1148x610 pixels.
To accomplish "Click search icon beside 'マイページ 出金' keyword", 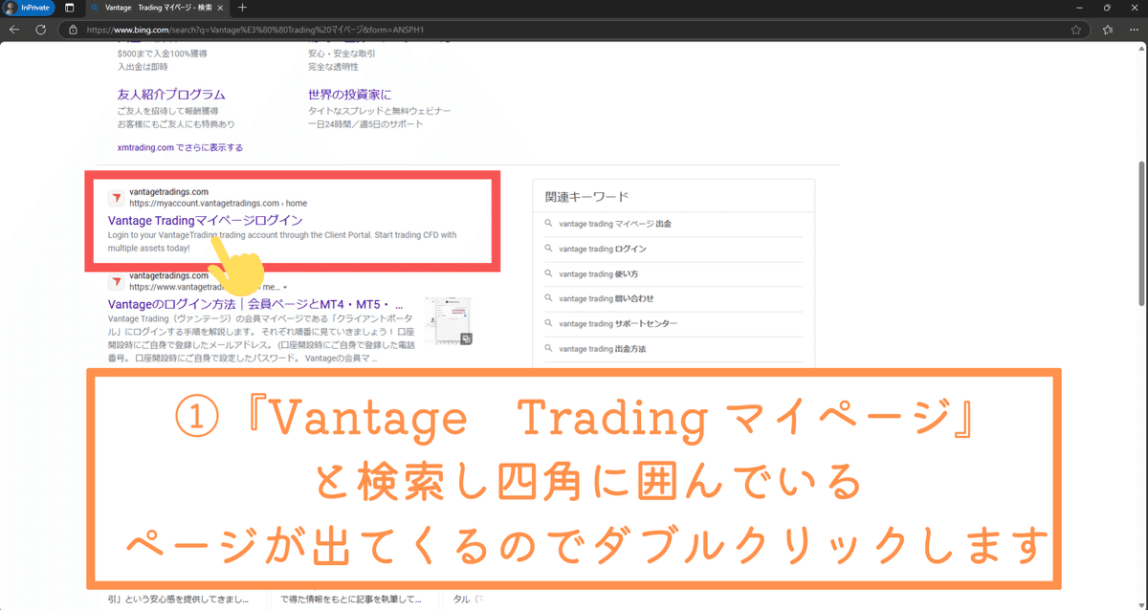I will click(x=548, y=224).
